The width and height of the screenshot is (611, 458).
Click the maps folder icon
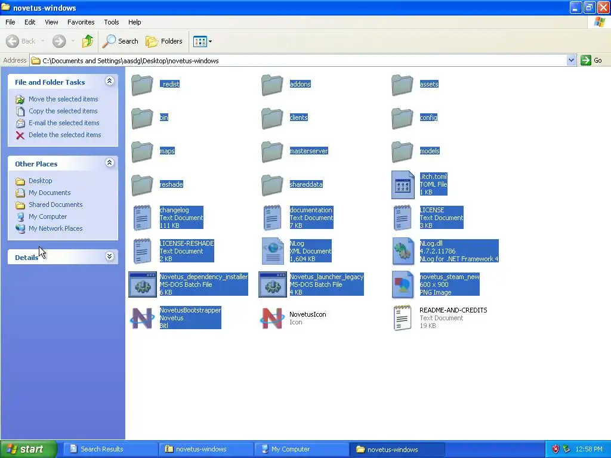142,151
